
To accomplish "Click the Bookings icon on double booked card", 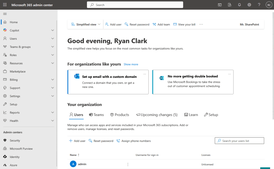I will [x=162, y=78].
